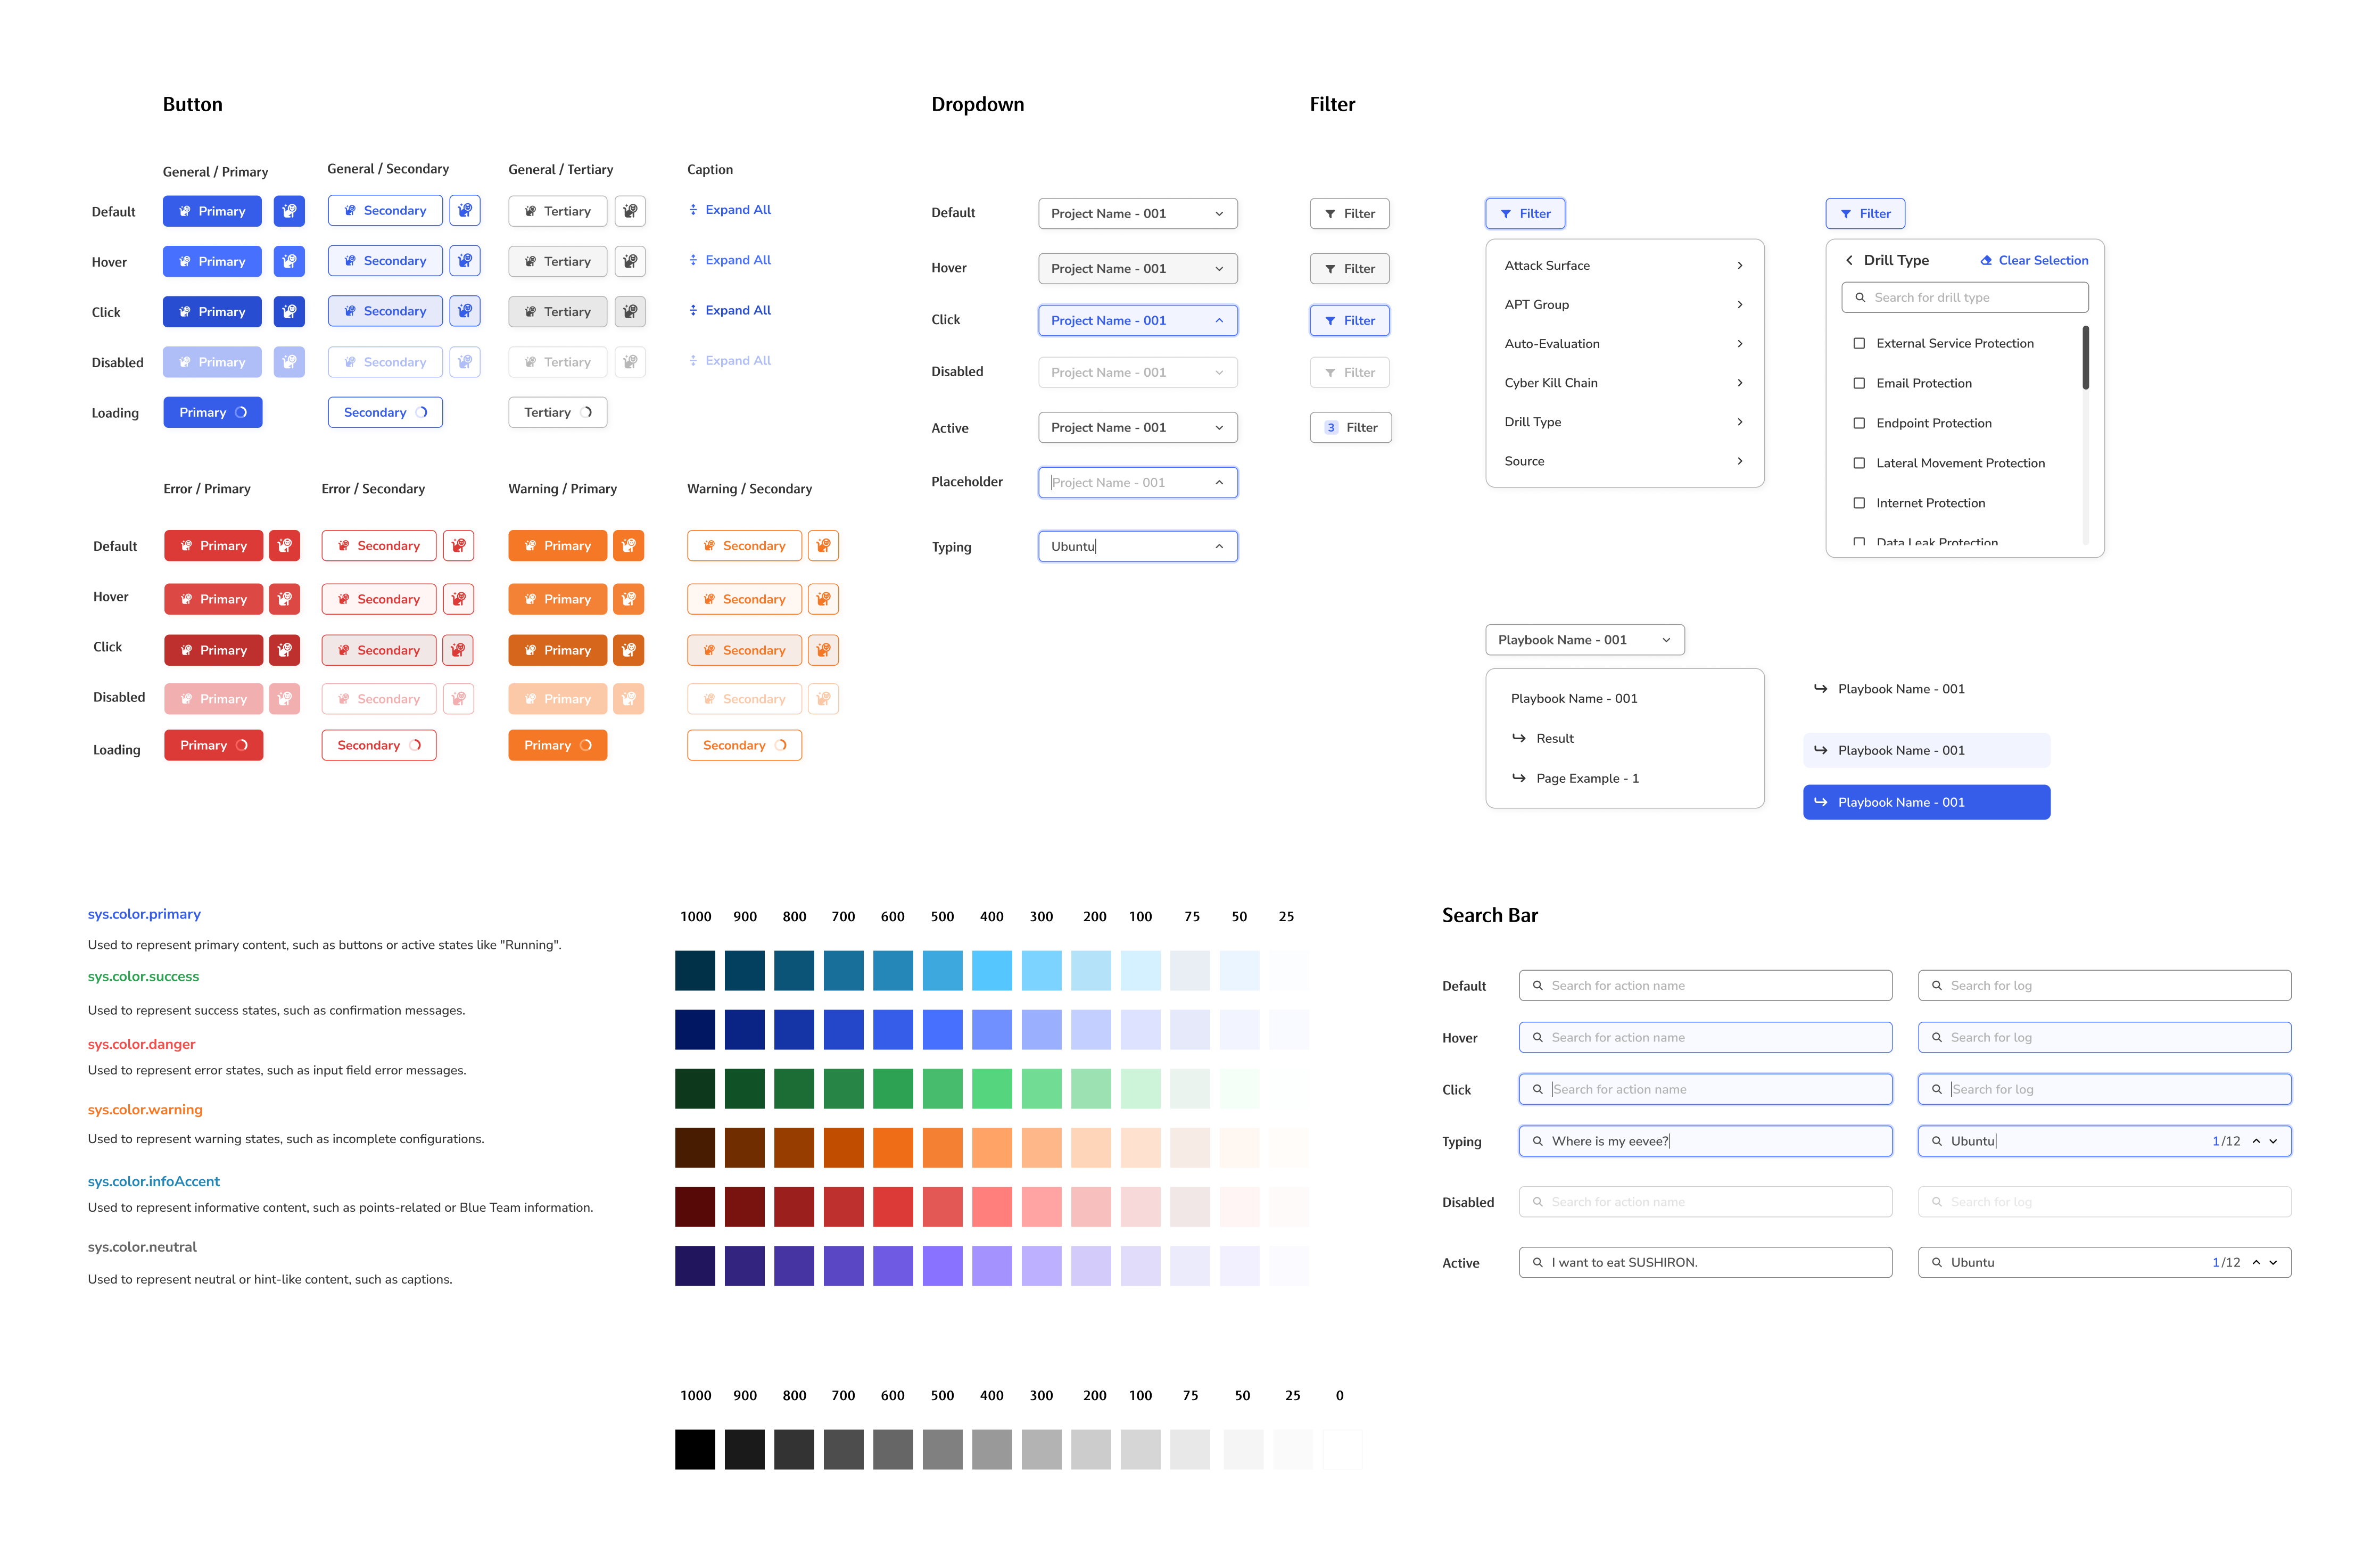Screen dimensions: 2380x1564
Task: Click magnifier icon in 'I want to eat SUSHIRON.' field
Action: pos(1538,1263)
